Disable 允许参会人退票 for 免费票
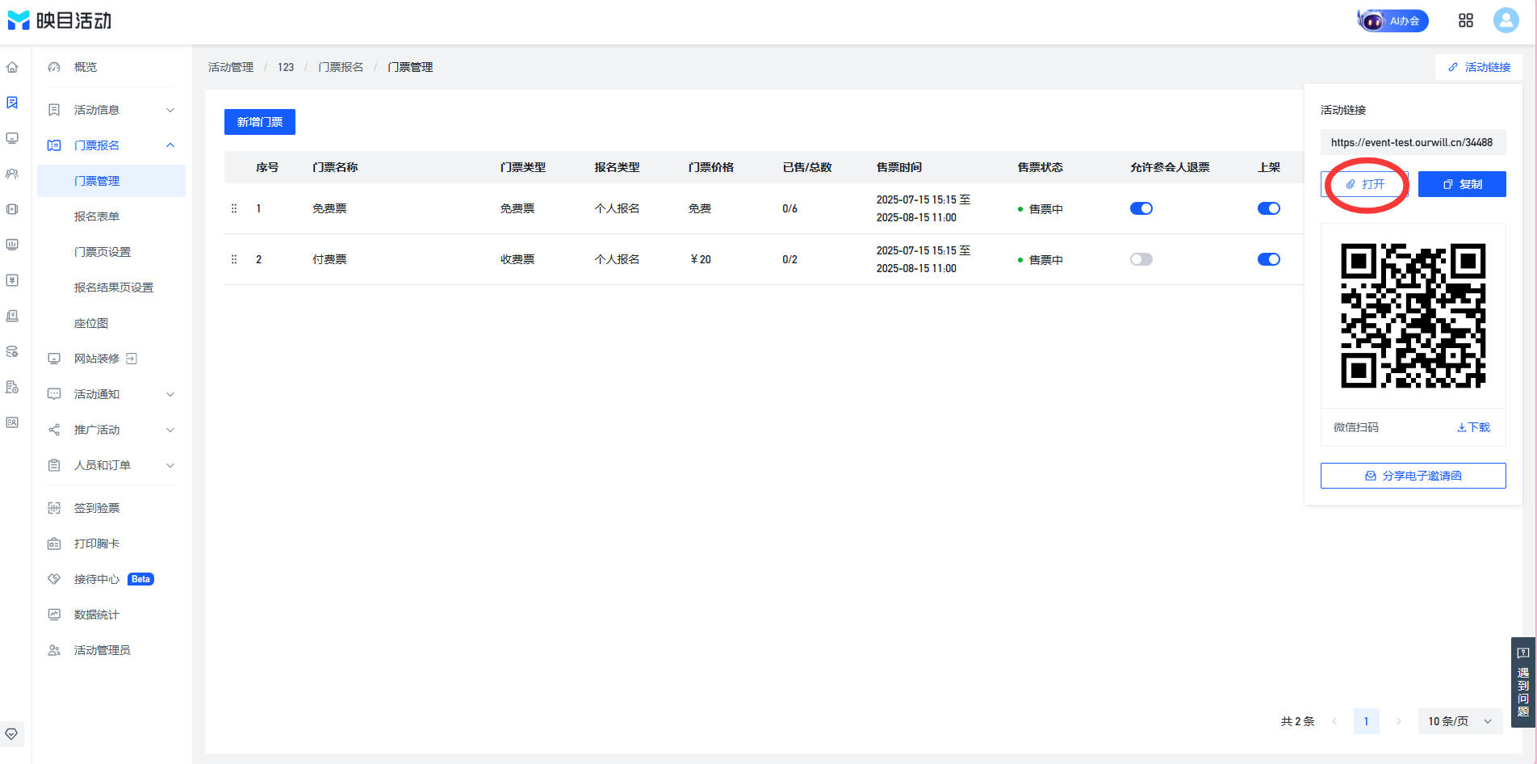Image resolution: width=1537 pixels, height=764 pixels. (x=1141, y=208)
